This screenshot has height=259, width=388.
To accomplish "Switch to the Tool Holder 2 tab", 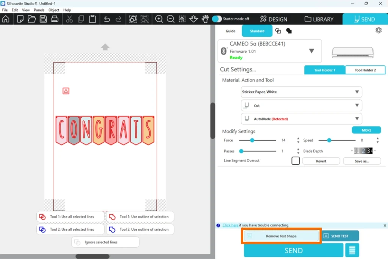I will click(365, 70).
